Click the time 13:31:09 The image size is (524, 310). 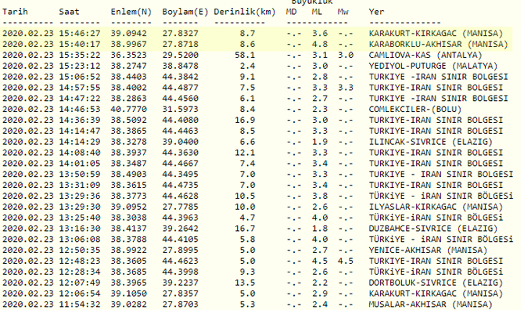point(80,186)
